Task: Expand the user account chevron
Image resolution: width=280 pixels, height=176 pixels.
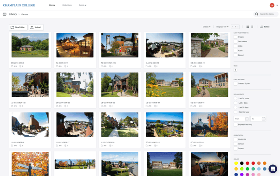Action: click(277, 5)
